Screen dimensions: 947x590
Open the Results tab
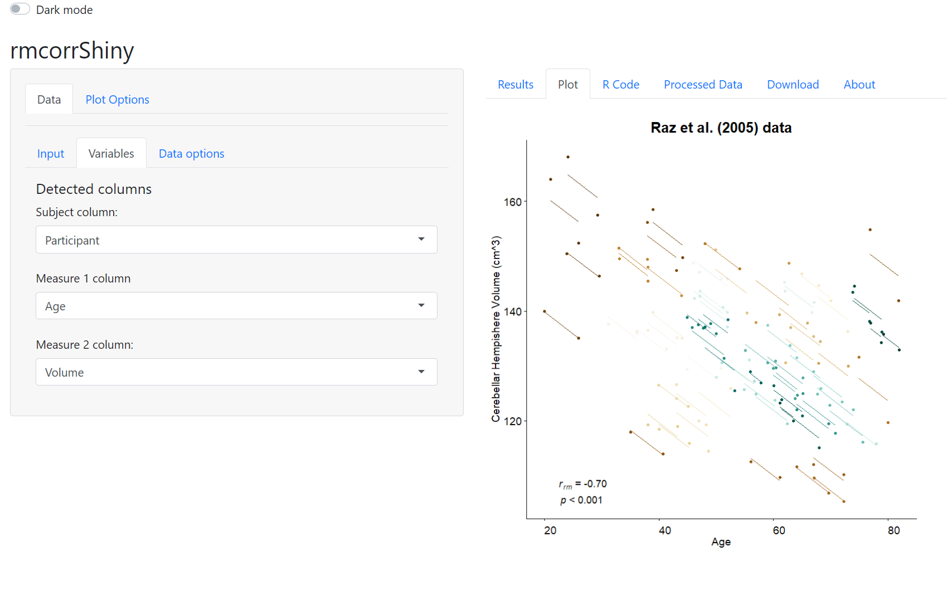(x=515, y=85)
